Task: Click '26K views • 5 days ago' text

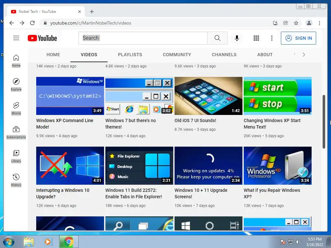Action: coord(264,136)
